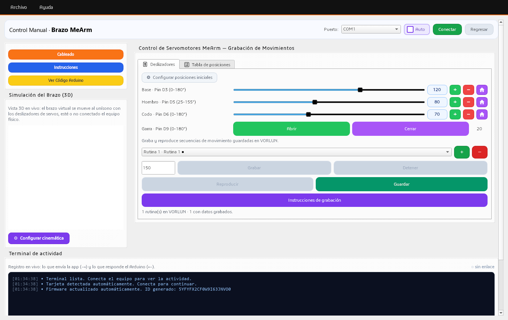The width and height of the screenshot is (508, 320).
Task: Open the Archivo menu
Action: coord(19,7)
